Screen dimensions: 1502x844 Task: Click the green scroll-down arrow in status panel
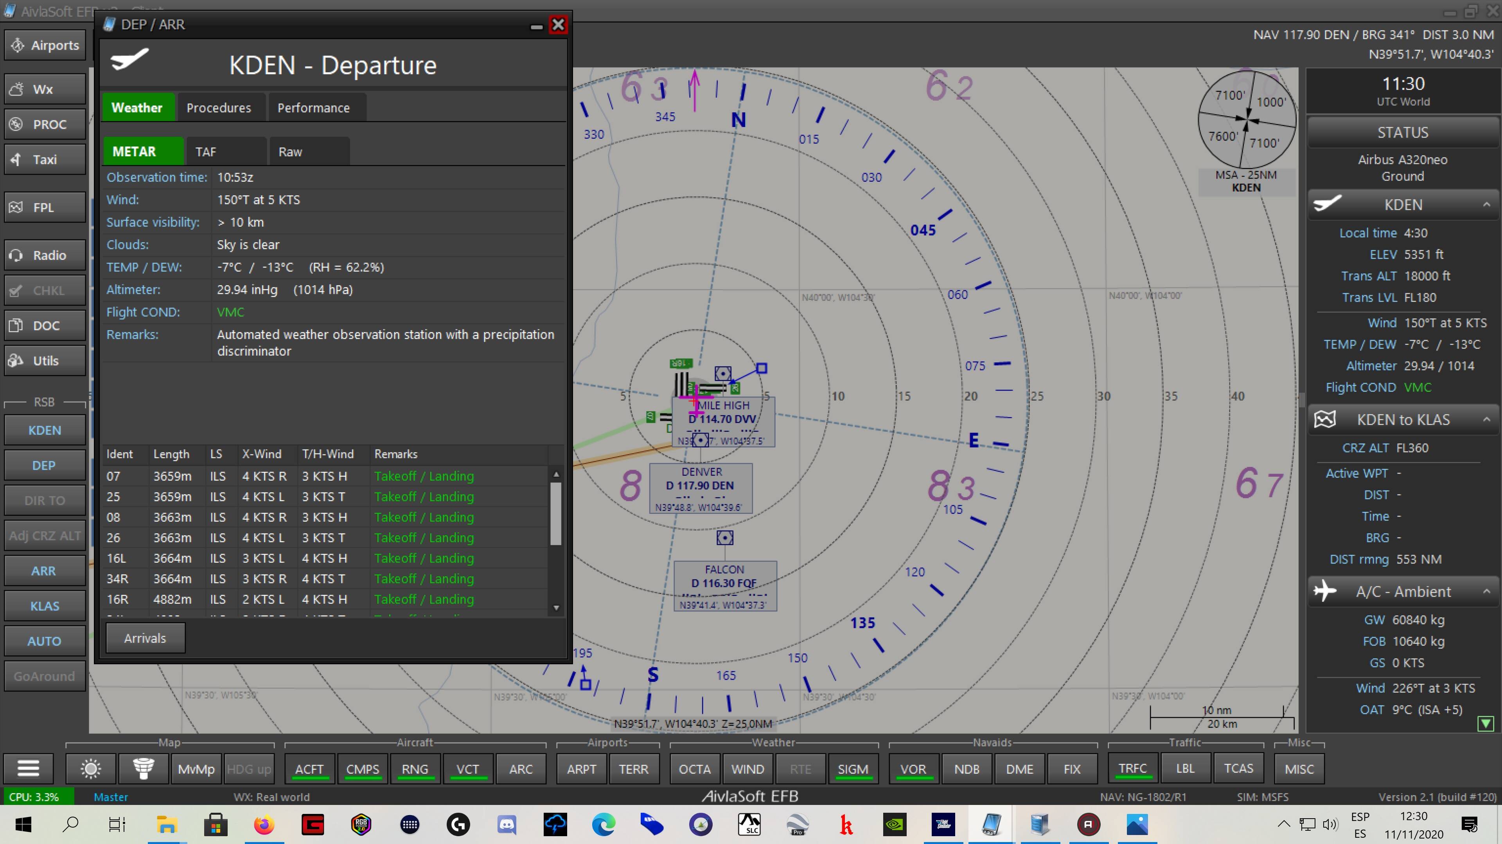[x=1486, y=723]
